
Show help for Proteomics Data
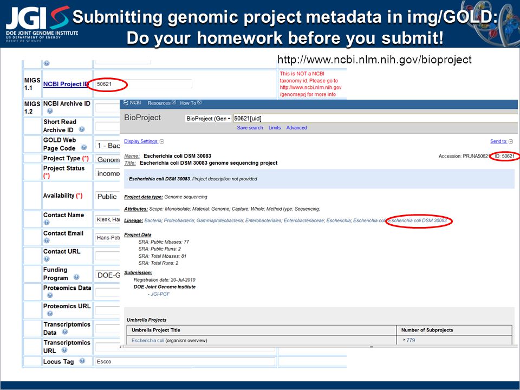[50, 295]
